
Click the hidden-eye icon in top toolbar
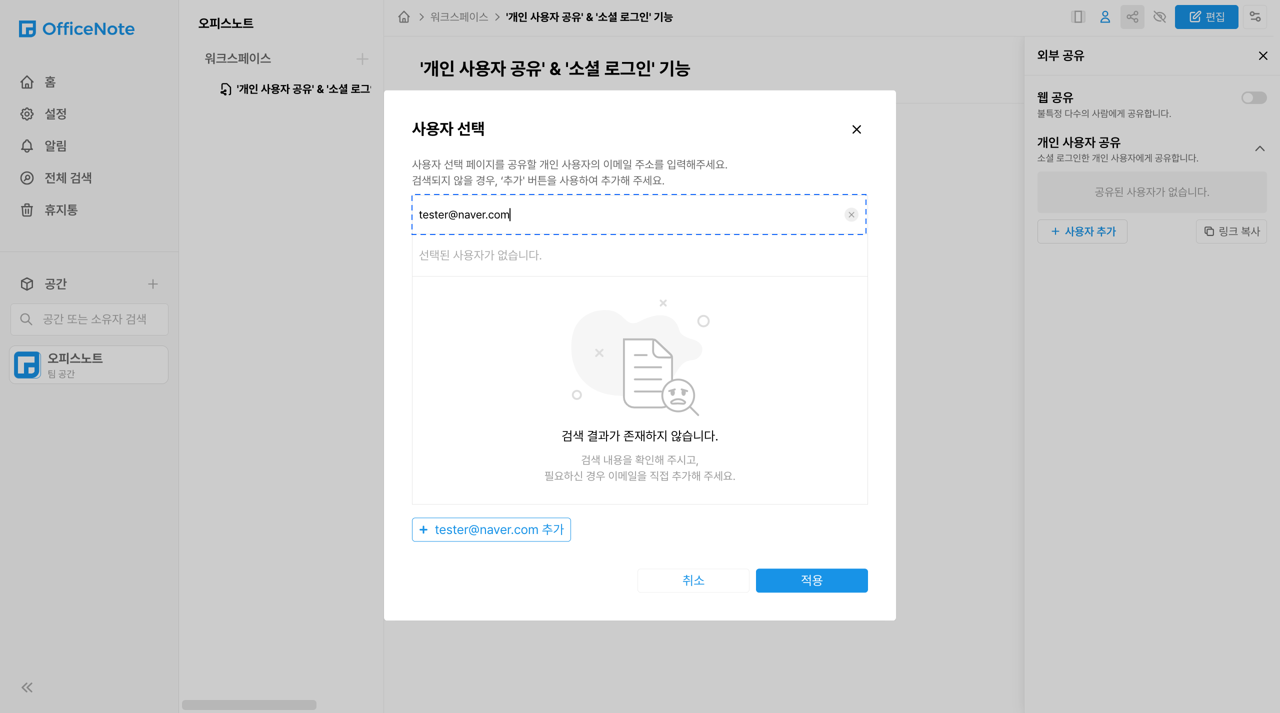pos(1159,17)
